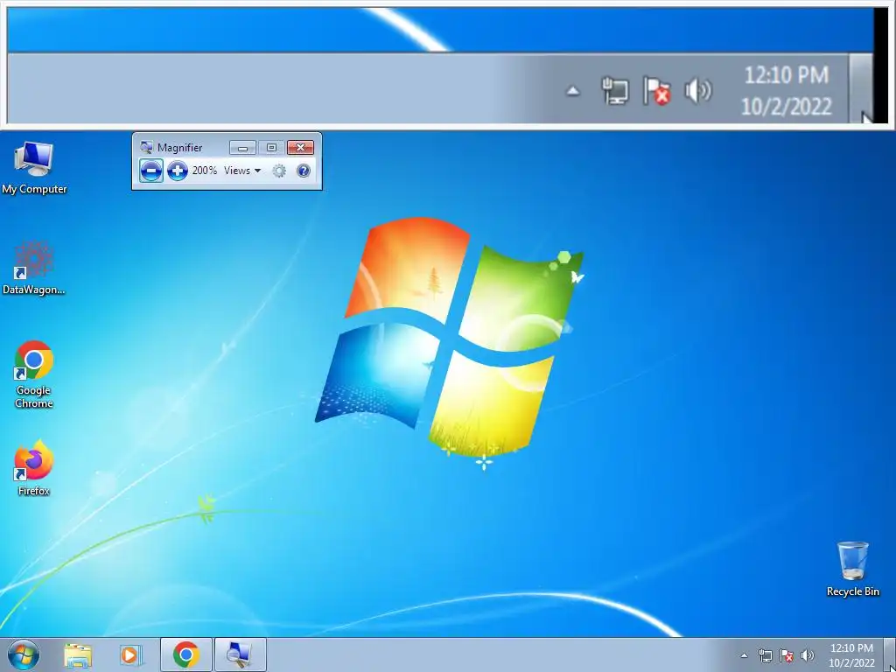Click the volume speaker tray icon
Image resolution: width=896 pixels, height=672 pixels.
[x=808, y=655]
